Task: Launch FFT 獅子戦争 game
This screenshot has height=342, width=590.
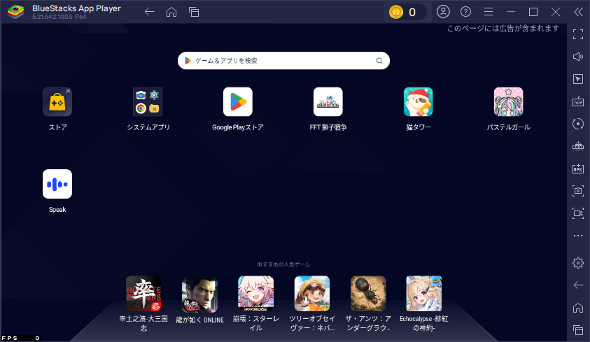Action: coord(328,102)
